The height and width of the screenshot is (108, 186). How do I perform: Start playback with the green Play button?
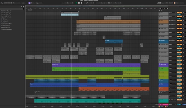(x=76, y=3)
